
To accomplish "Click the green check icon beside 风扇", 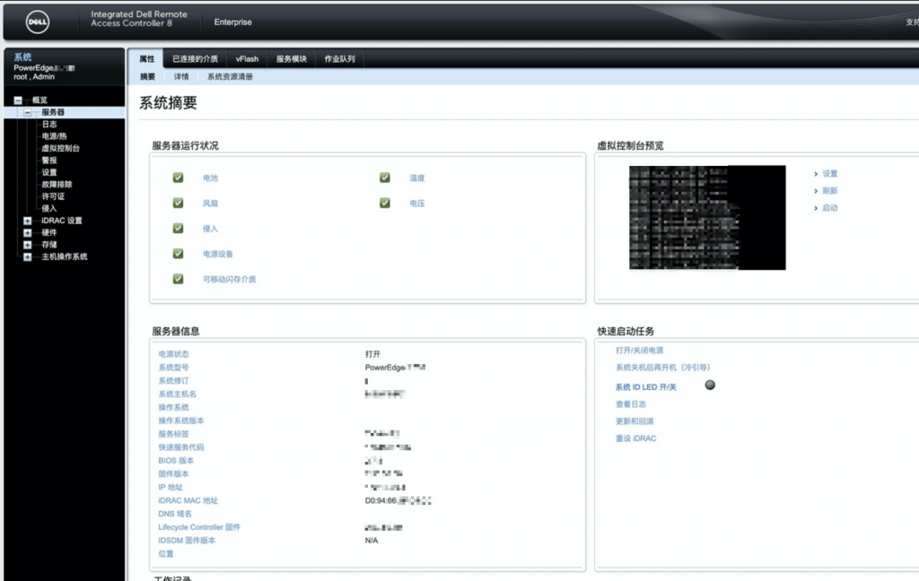I will (x=178, y=204).
